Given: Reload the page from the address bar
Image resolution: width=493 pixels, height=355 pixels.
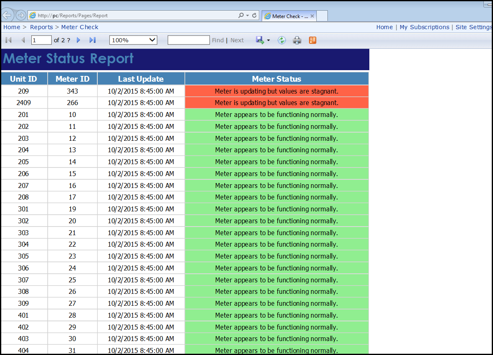Looking at the screenshot, I should pyautogui.click(x=255, y=16).
